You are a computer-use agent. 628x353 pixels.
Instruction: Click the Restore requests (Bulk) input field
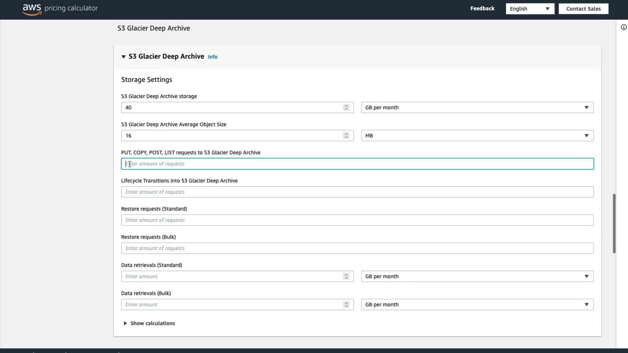(357, 248)
